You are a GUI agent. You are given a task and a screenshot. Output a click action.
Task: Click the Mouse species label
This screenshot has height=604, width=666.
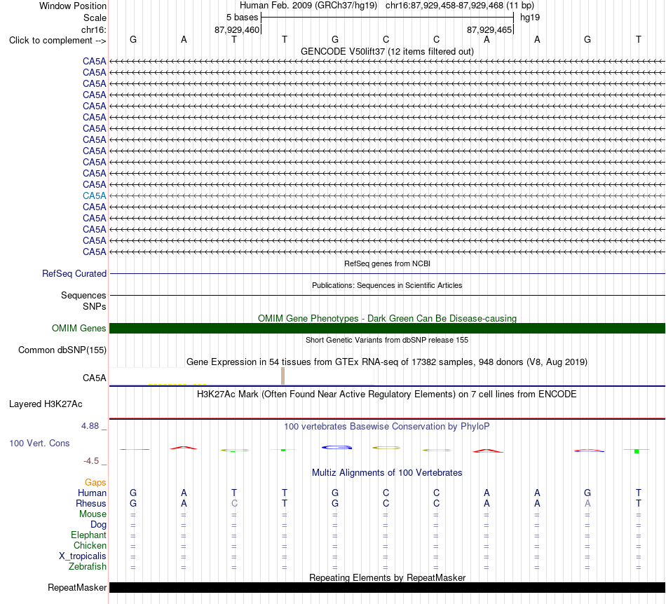click(93, 514)
